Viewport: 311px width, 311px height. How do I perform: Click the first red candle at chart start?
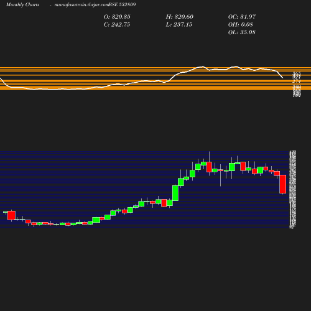(11, 215)
